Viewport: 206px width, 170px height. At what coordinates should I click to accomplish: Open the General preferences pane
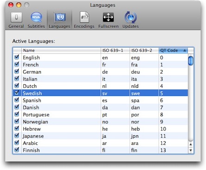click(16, 20)
